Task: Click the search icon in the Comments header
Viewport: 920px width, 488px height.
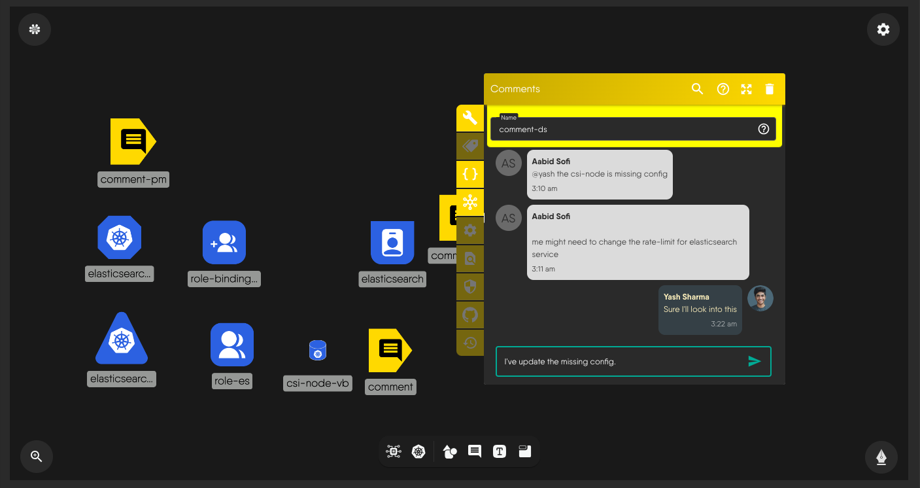Action: click(x=697, y=88)
